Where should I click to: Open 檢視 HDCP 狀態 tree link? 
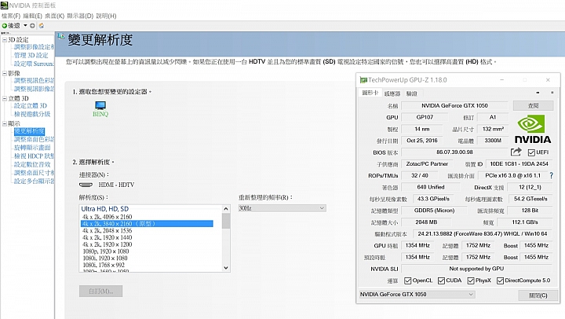[x=35, y=156]
